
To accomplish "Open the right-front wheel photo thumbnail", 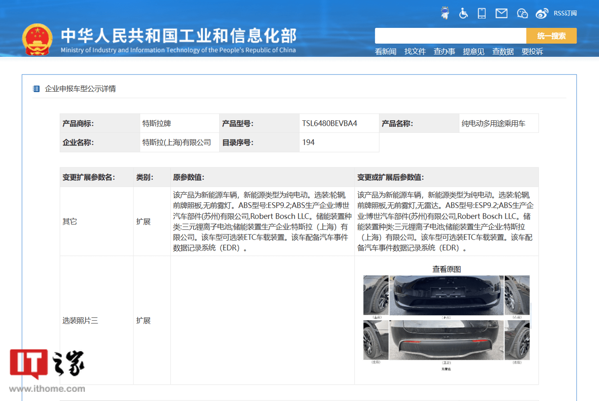I will (517, 295).
